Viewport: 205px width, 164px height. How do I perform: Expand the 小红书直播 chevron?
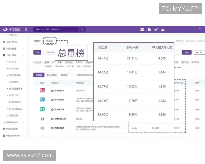tap(23, 49)
